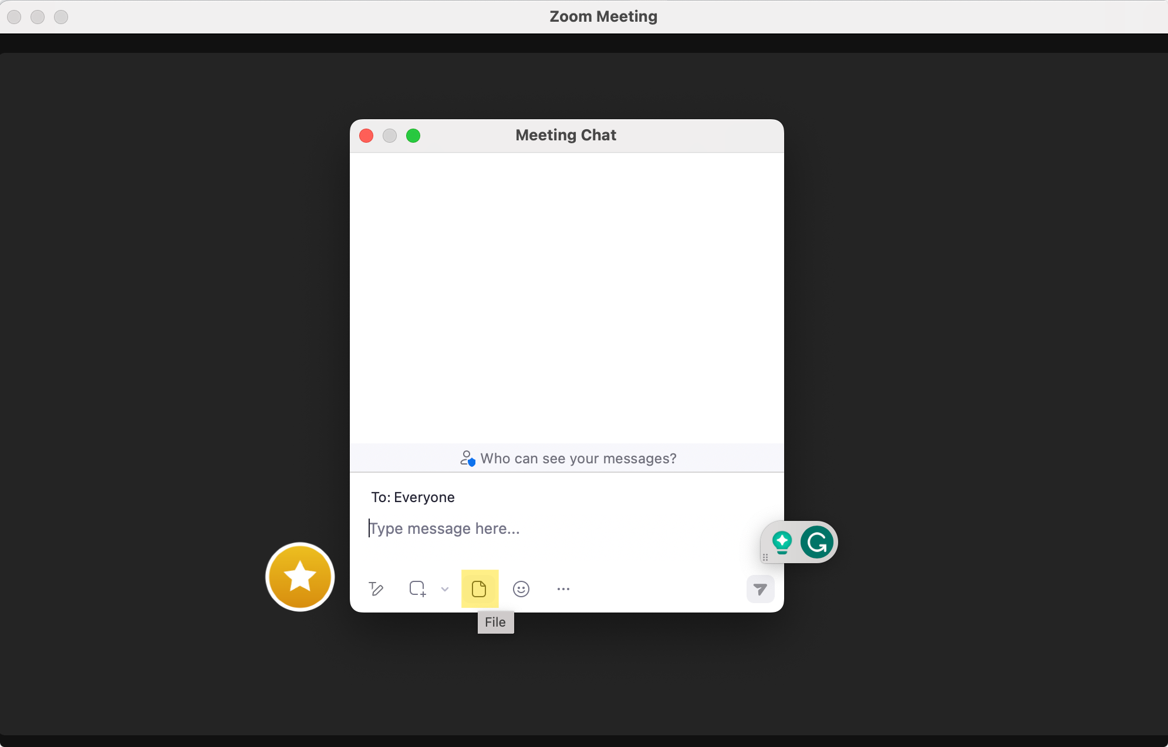Attach a file via File icon
This screenshot has width=1168, height=747.
479,588
